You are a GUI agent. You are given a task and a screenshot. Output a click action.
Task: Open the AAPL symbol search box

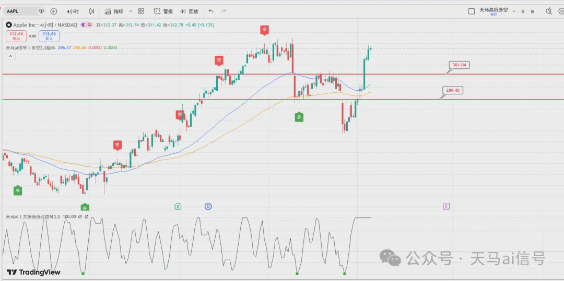tap(25, 11)
